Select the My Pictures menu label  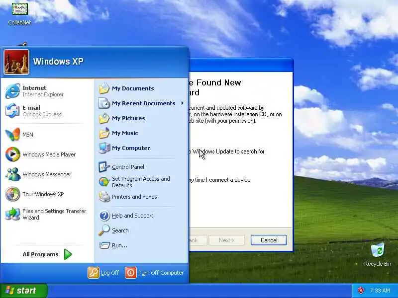(x=128, y=118)
